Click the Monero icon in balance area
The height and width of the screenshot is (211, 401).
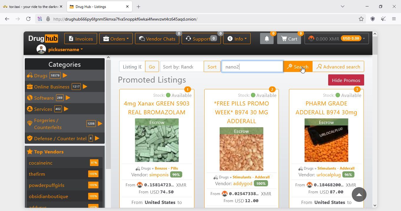point(311,38)
